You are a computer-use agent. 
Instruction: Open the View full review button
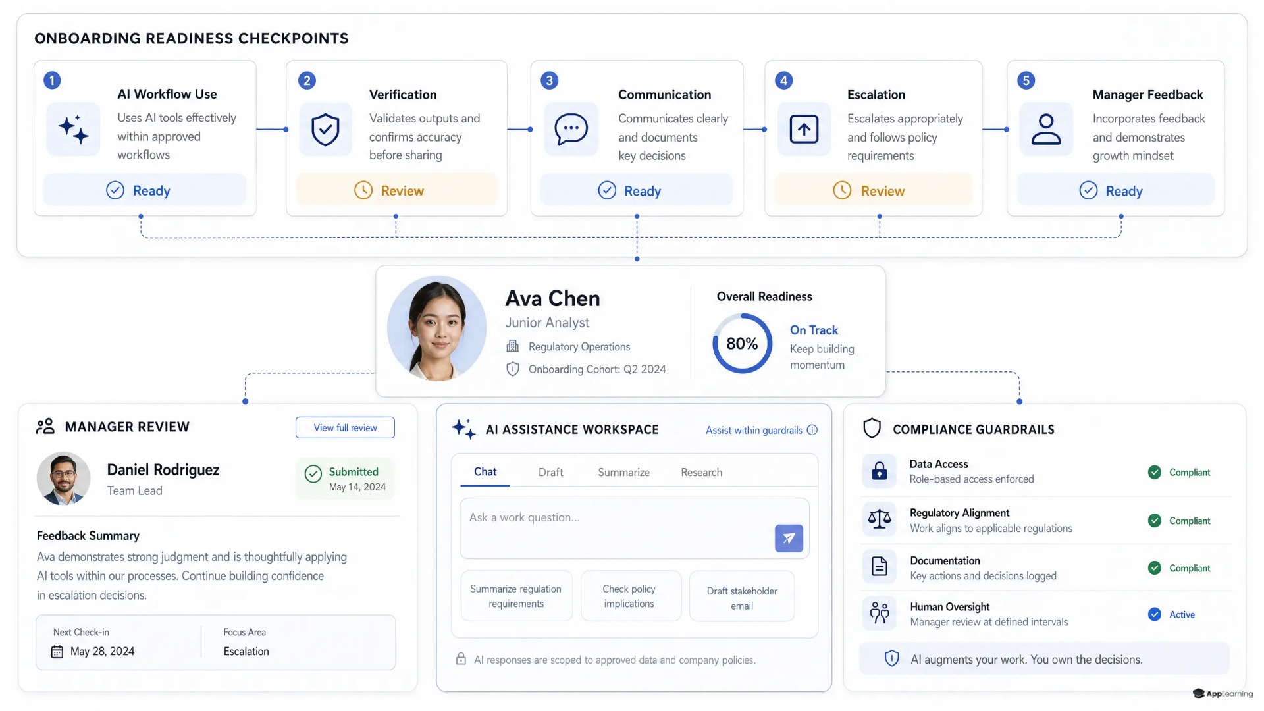[345, 427]
